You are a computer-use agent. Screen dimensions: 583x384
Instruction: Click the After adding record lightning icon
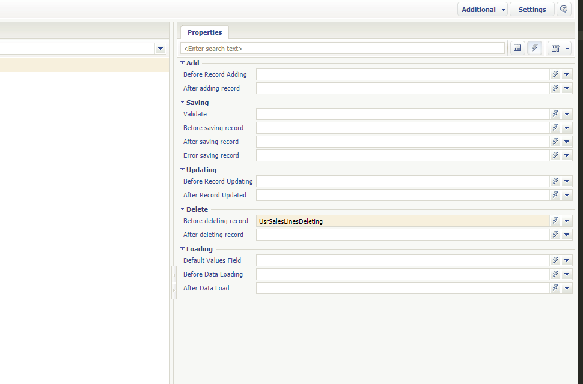click(555, 88)
